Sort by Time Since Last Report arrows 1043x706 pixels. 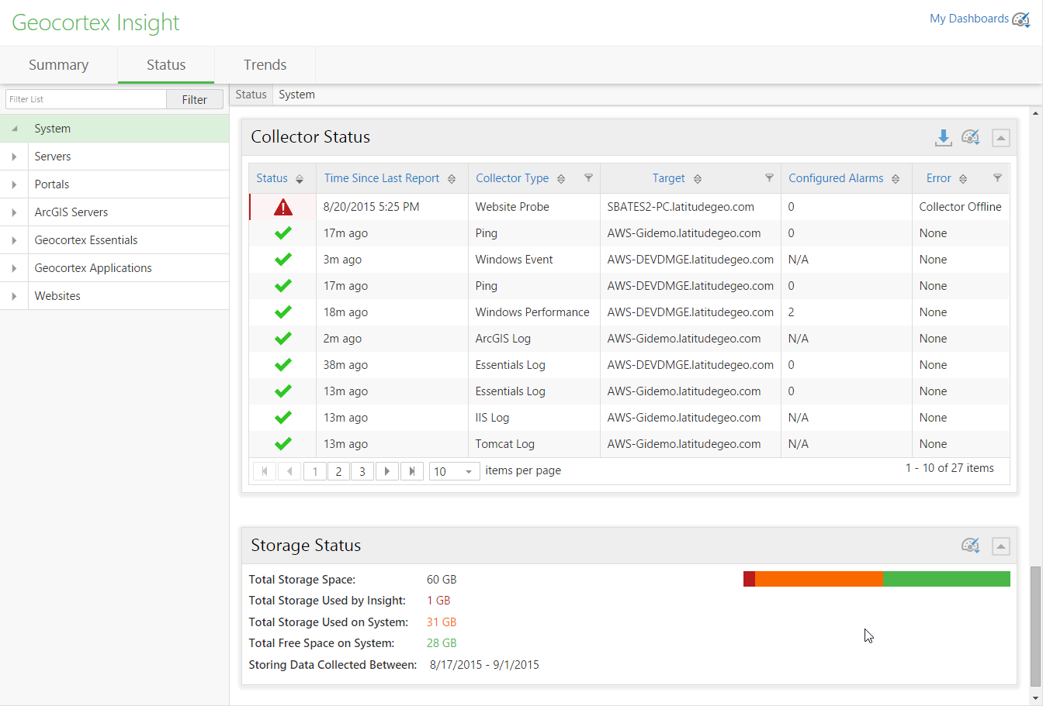click(x=452, y=179)
